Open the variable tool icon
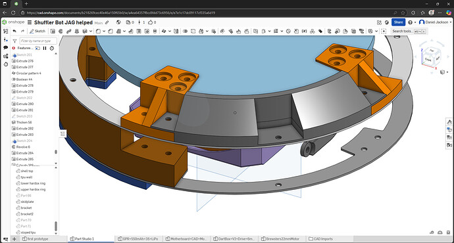This screenshot has height=243, width=454. tap(304, 32)
